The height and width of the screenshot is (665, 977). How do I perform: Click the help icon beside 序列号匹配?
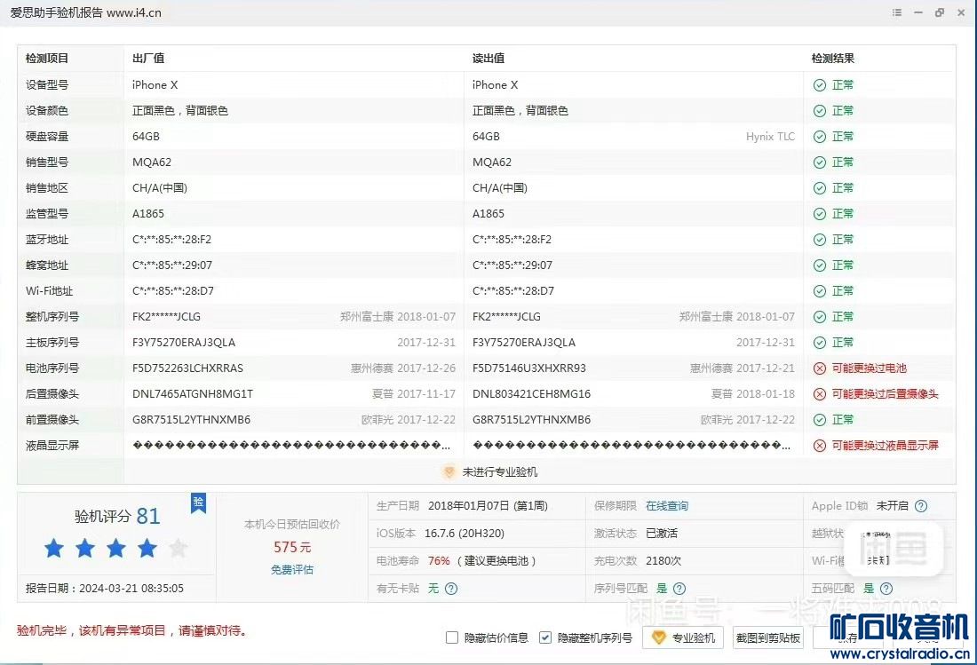[679, 589]
